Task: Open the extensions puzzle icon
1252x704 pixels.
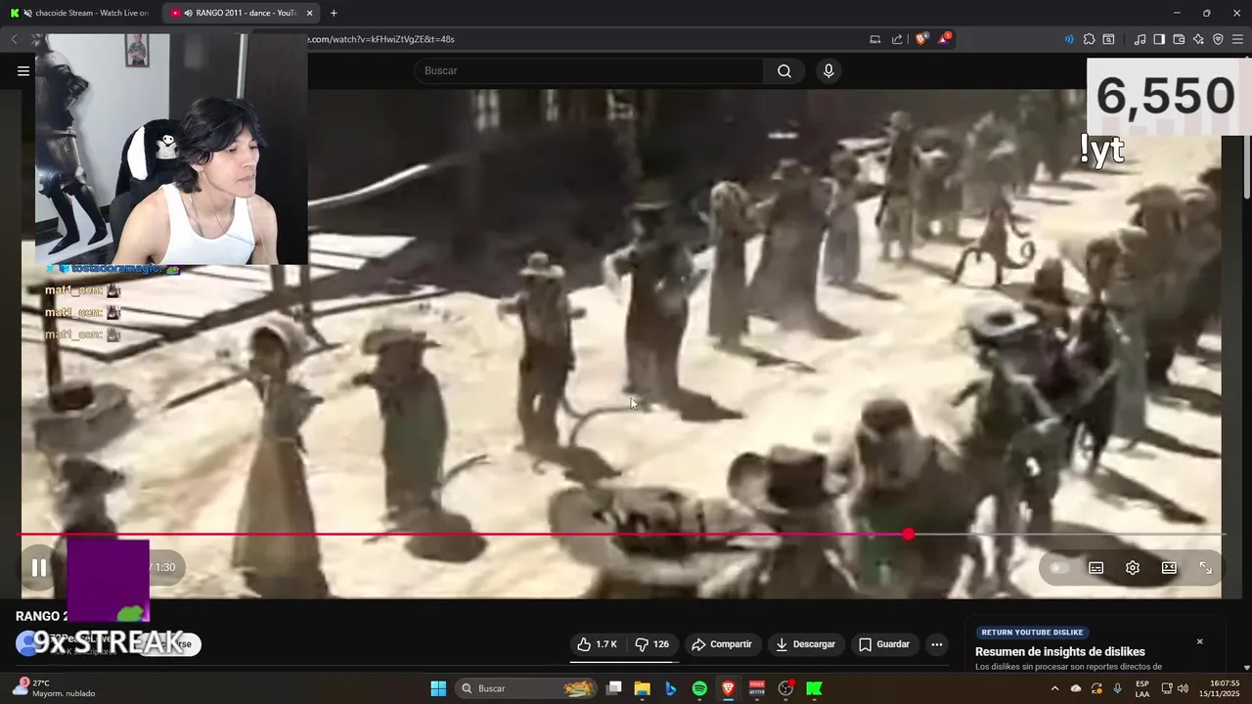Action: 1089,39
